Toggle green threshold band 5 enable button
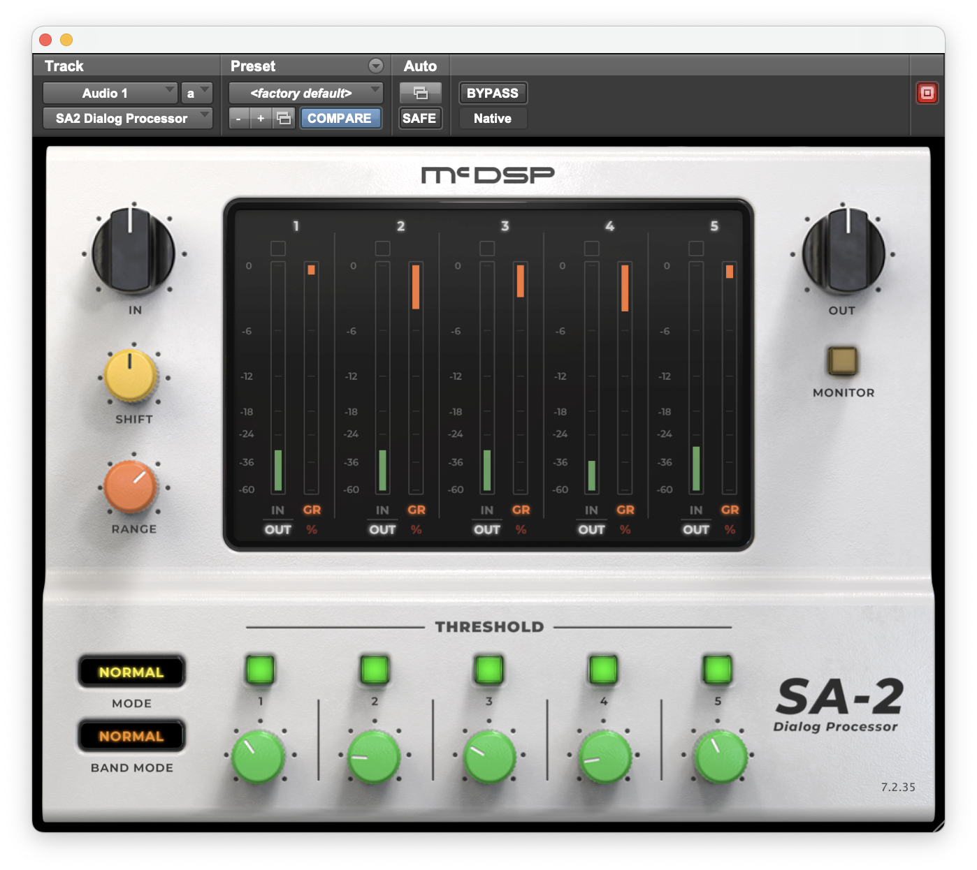 [x=718, y=669]
